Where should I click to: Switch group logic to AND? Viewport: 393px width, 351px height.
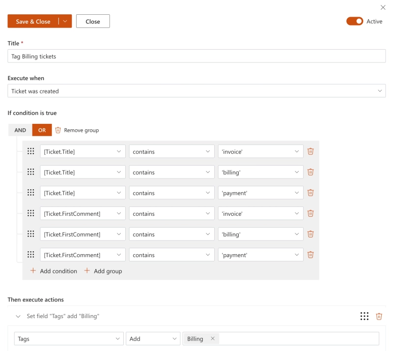20,130
